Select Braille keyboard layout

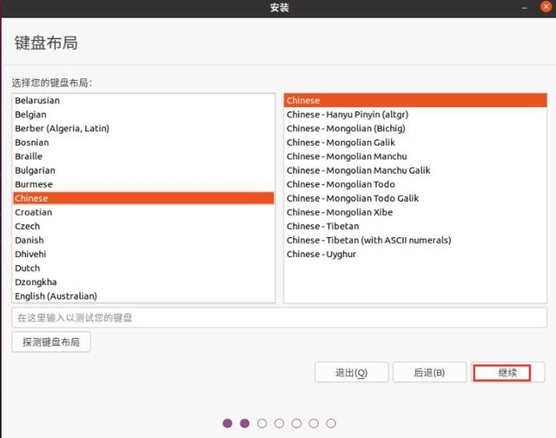(x=143, y=156)
